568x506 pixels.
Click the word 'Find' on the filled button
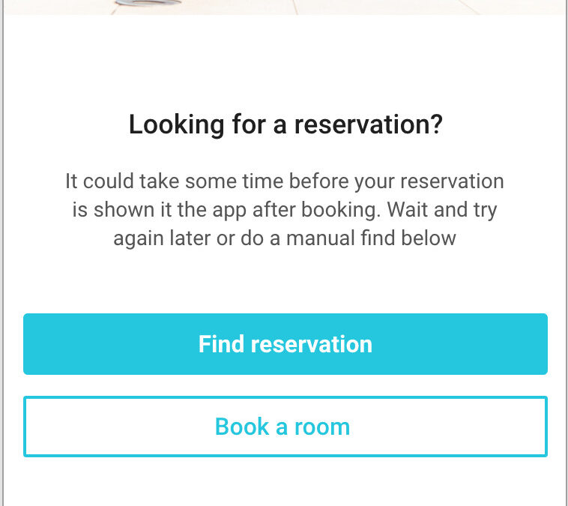tap(221, 343)
